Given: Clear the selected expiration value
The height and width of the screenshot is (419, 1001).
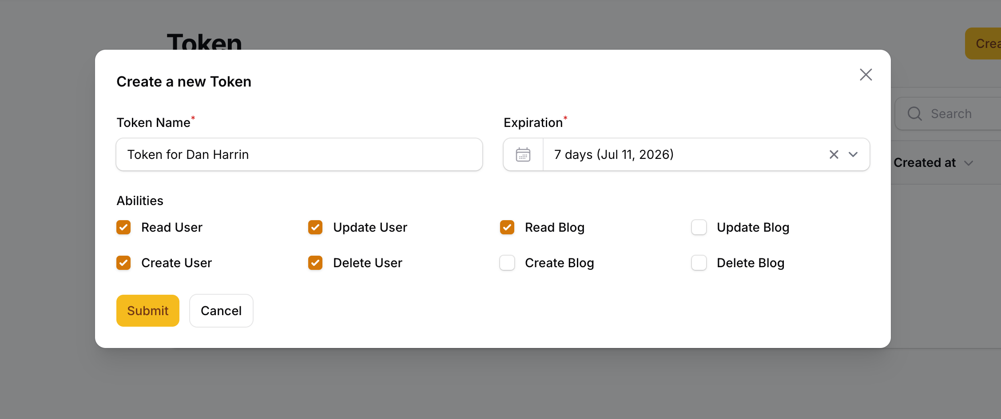Looking at the screenshot, I should 834,154.
